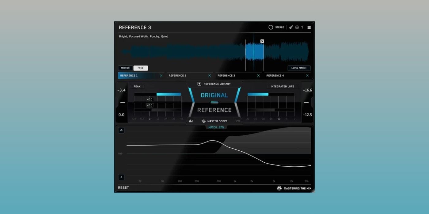Click the help question mark icon
This screenshot has height=214, width=429.
(302, 27)
